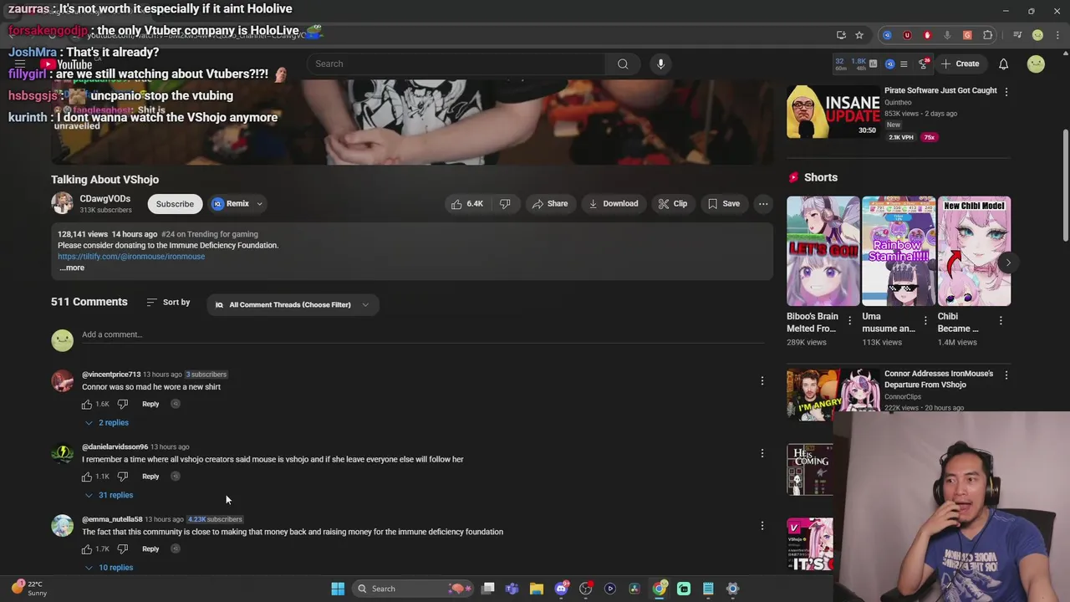Screen dimensions: 1070x602
Task: Bookmark this page with the star icon
Action: tap(859, 35)
